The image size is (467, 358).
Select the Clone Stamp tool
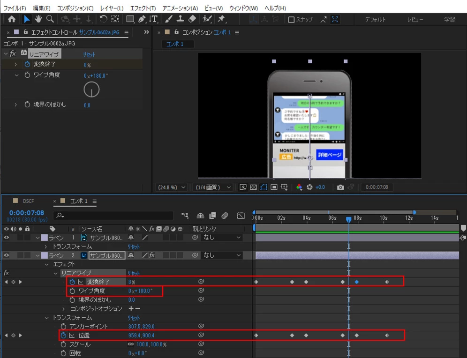click(180, 19)
